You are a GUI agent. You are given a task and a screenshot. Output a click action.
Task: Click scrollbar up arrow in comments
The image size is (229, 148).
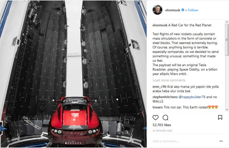click(227, 22)
